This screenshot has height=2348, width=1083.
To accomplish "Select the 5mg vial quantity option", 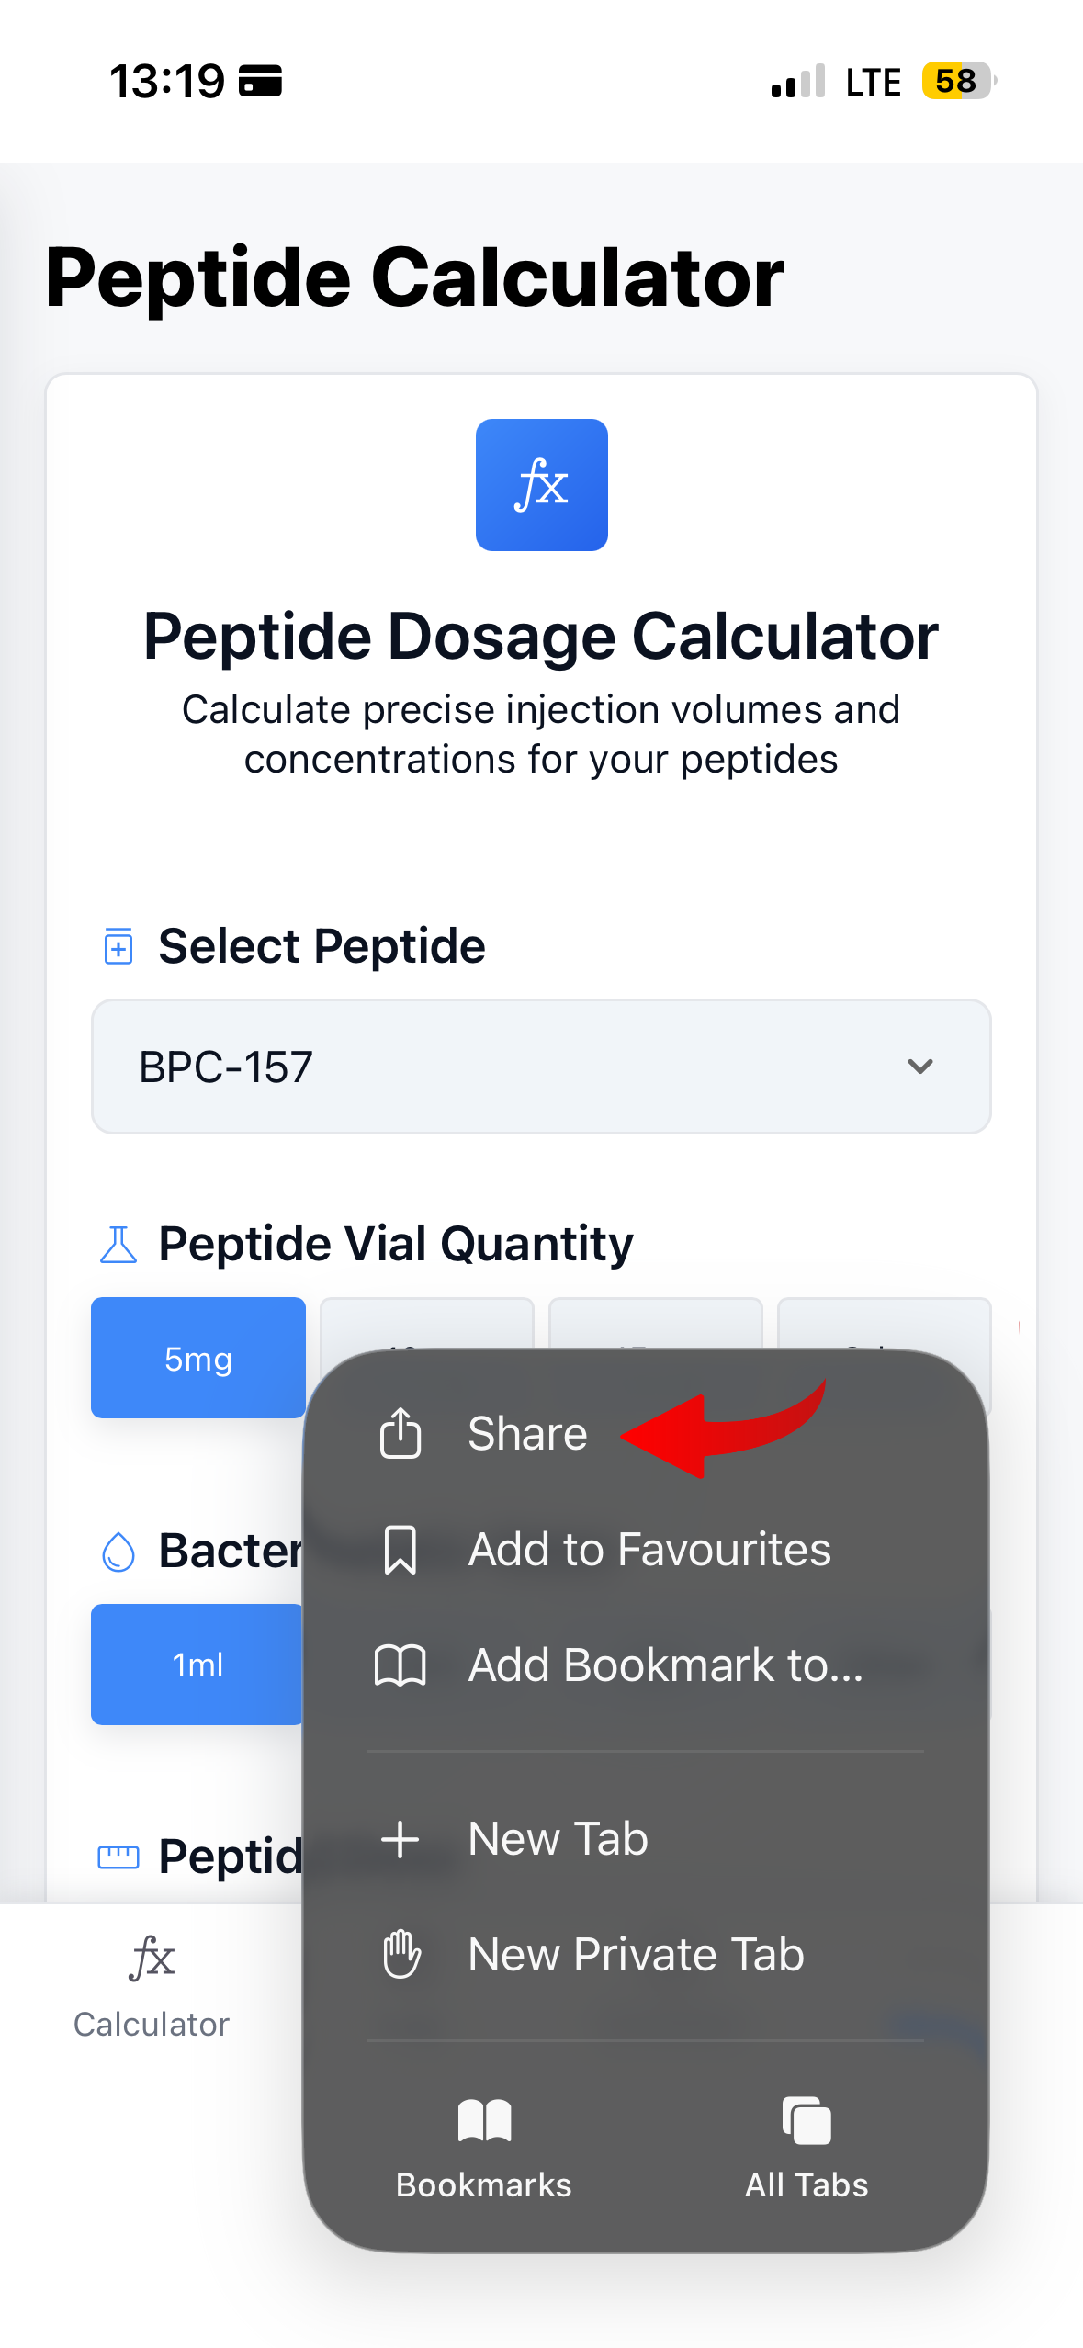I will pyautogui.click(x=198, y=1358).
